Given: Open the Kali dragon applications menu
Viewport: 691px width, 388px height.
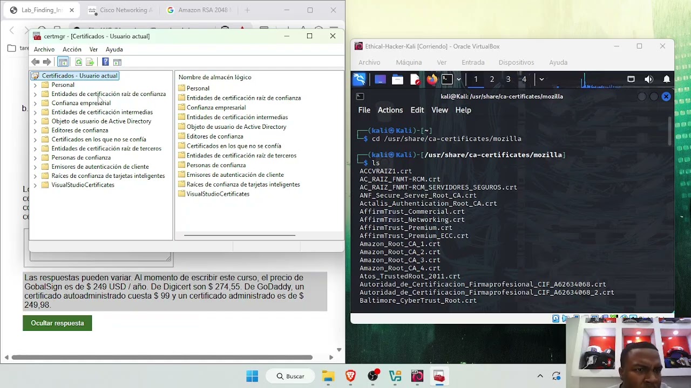Looking at the screenshot, I should [x=359, y=80].
